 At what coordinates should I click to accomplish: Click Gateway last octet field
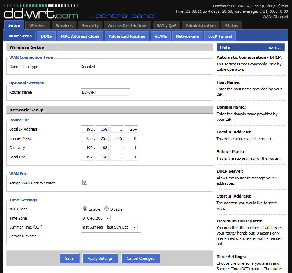tap(131, 148)
